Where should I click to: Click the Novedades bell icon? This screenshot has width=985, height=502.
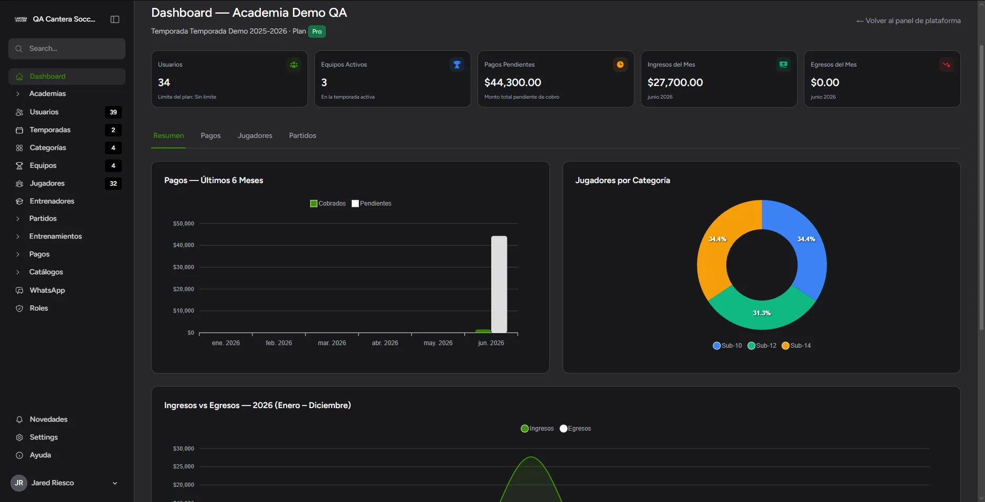pos(19,419)
